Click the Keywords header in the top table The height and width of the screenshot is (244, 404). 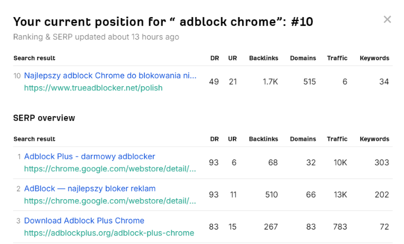pos(374,58)
